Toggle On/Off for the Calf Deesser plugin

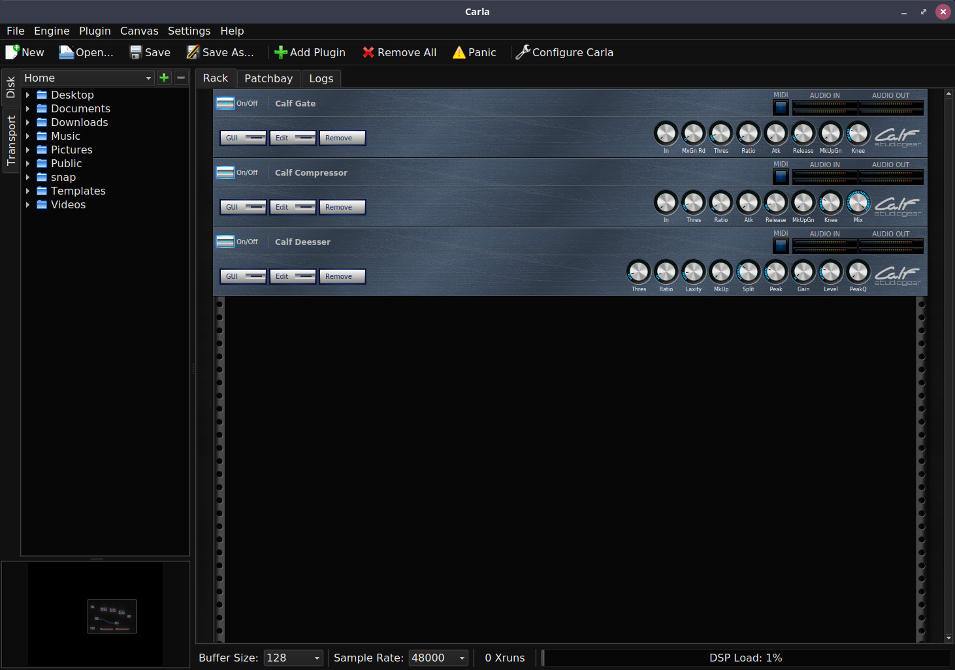(225, 241)
